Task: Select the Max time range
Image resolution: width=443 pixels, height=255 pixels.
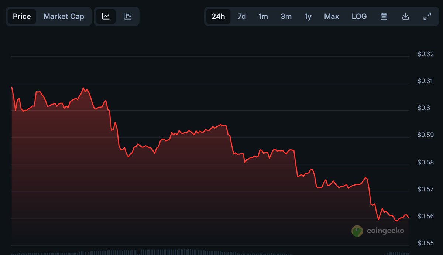Action: click(332, 16)
